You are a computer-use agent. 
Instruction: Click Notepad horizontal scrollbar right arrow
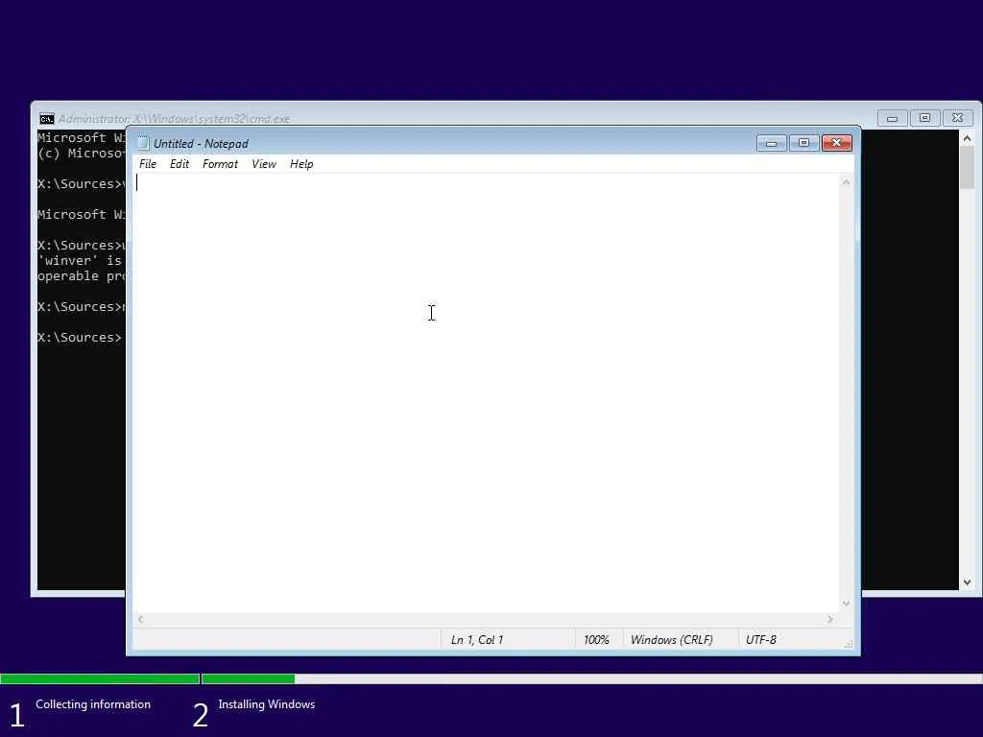pos(830,619)
